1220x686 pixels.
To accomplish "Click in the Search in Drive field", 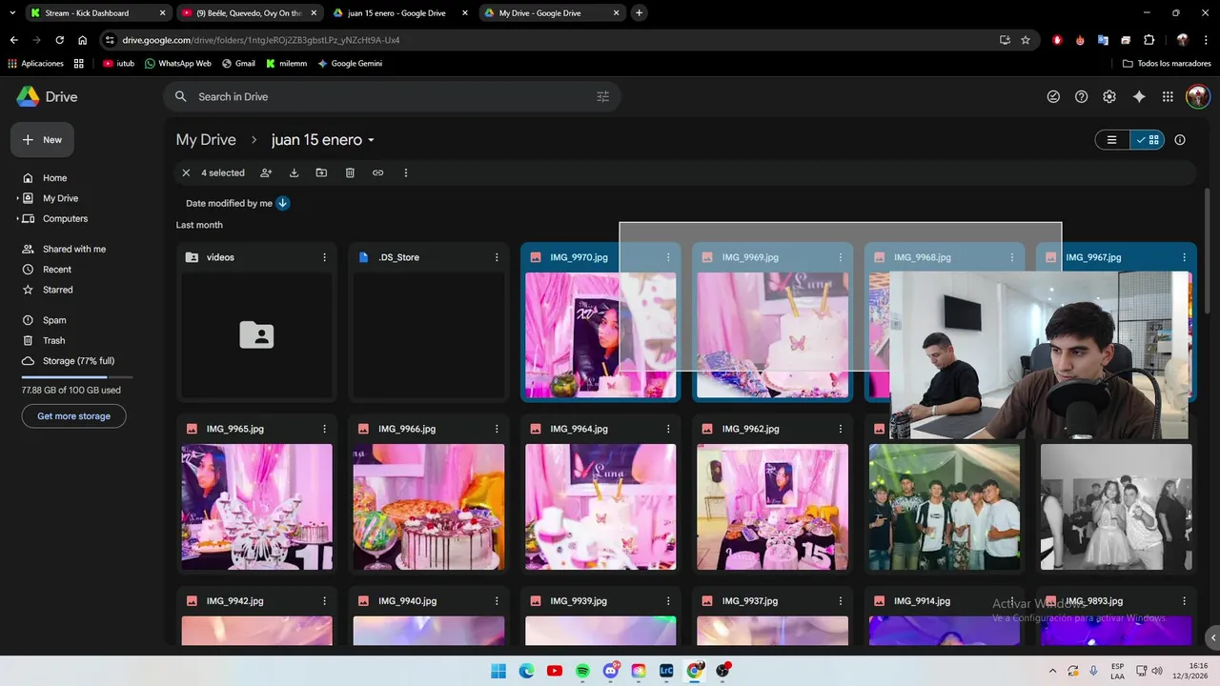I will pyautogui.click(x=391, y=96).
